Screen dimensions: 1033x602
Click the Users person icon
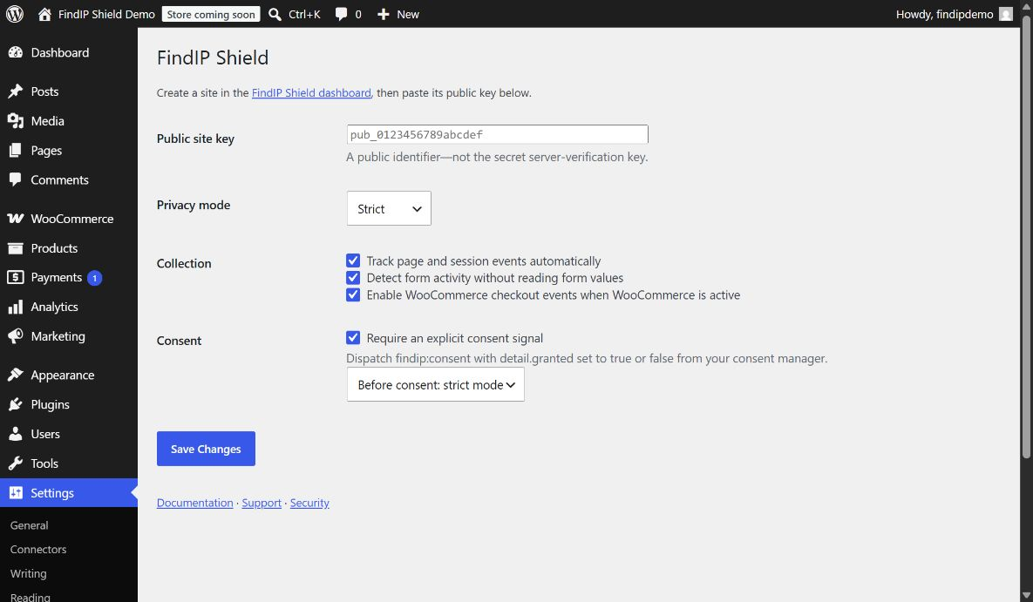15,434
